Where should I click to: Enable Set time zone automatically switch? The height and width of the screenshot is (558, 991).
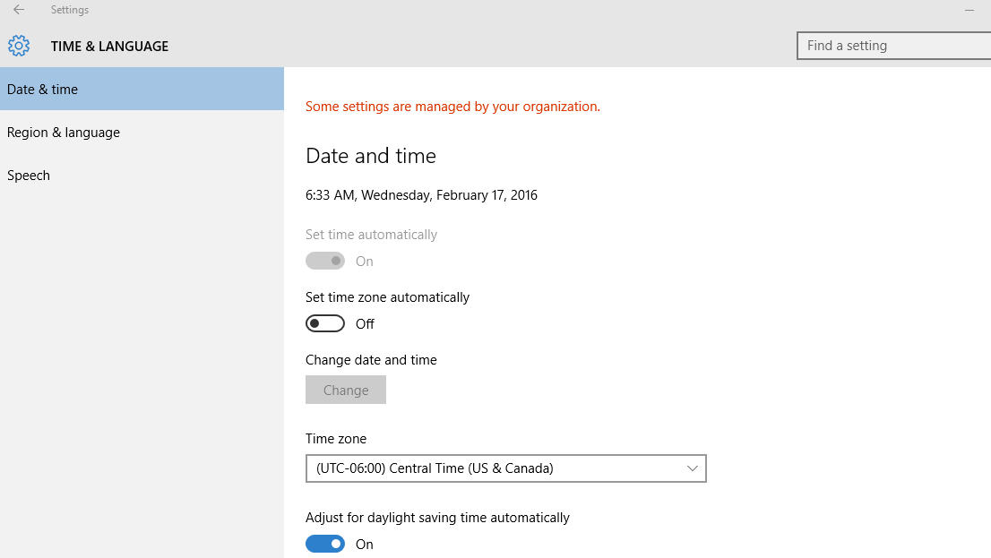[x=325, y=323]
